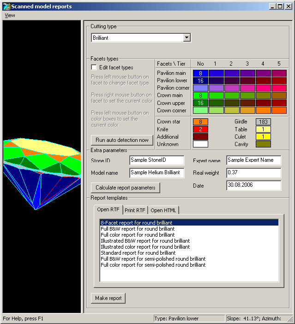Viewport: 295px width, 324px height.
Task: Switch to the Print RTF tab
Action: [135, 210]
